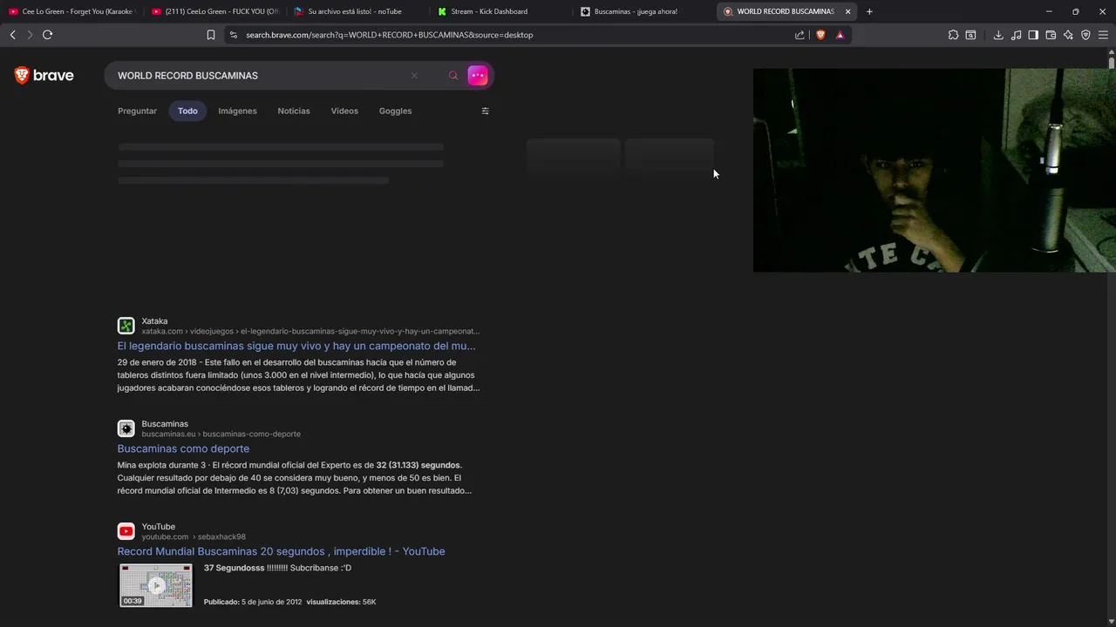Switch to Cee Lo Green Forget You tab

coord(71,11)
